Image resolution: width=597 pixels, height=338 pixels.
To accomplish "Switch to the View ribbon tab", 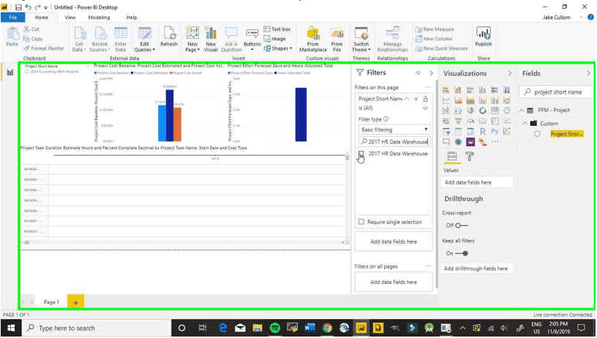I will pos(70,17).
